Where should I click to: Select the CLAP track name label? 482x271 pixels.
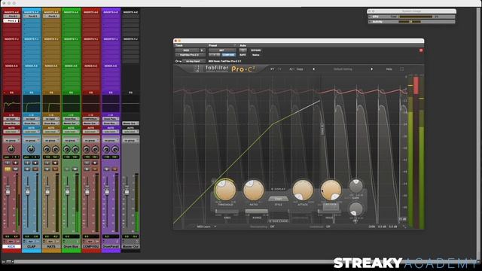coord(32,247)
